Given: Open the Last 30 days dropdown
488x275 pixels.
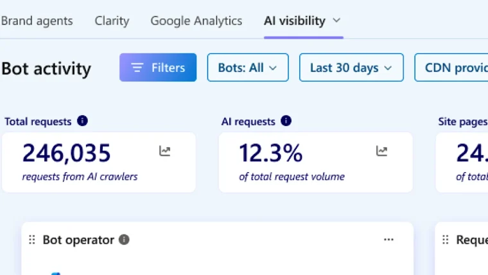Looking at the screenshot, I should [351, 67].
